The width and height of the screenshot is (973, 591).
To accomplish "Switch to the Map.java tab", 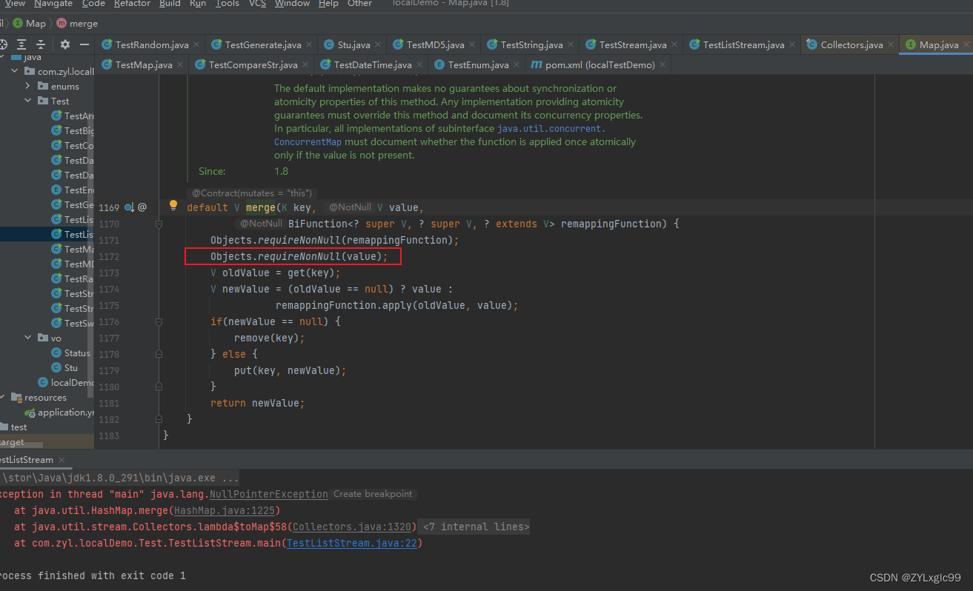I will pos(939,44).
